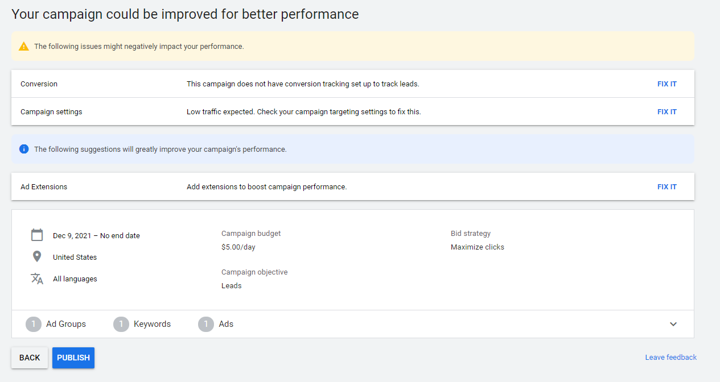Fix the Conversion tracking issue
Viewport: 720px width, 382px height.
tap(666, 84)
